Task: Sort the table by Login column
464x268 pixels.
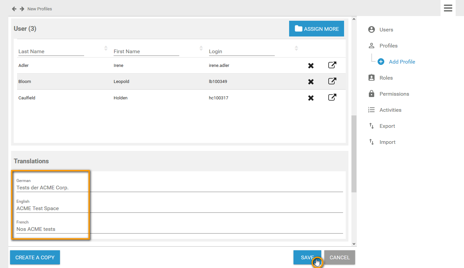Action: (296, 48)
